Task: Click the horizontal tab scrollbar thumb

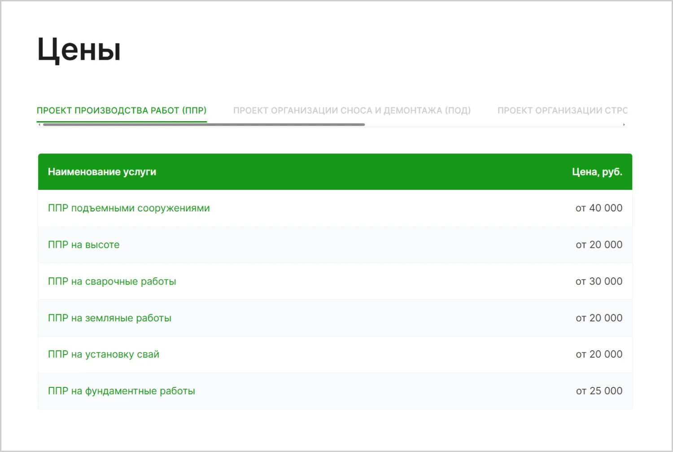Action: (x=204, y=125)
